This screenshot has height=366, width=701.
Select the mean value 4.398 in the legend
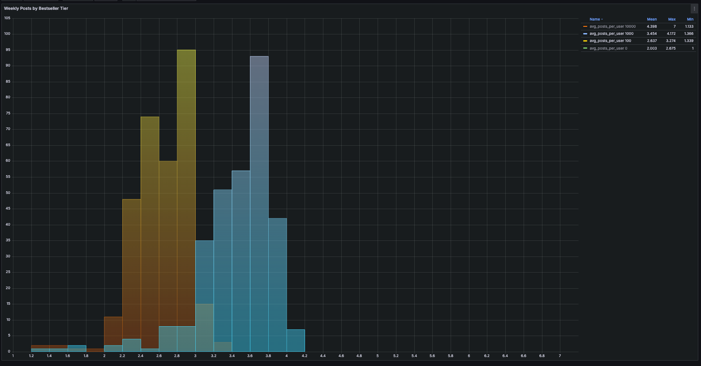click(652, 26)
